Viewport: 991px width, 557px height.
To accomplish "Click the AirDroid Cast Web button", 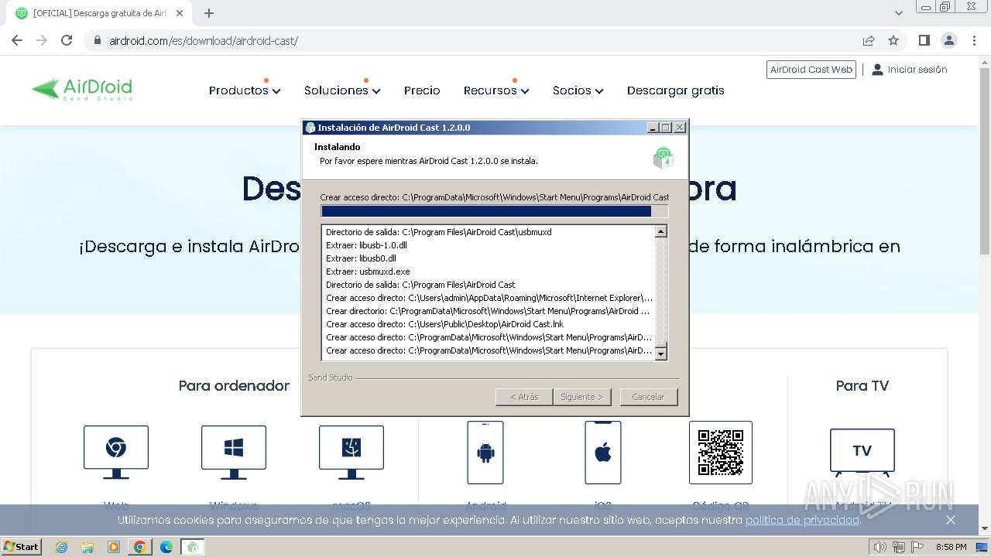I will [811, 70].
